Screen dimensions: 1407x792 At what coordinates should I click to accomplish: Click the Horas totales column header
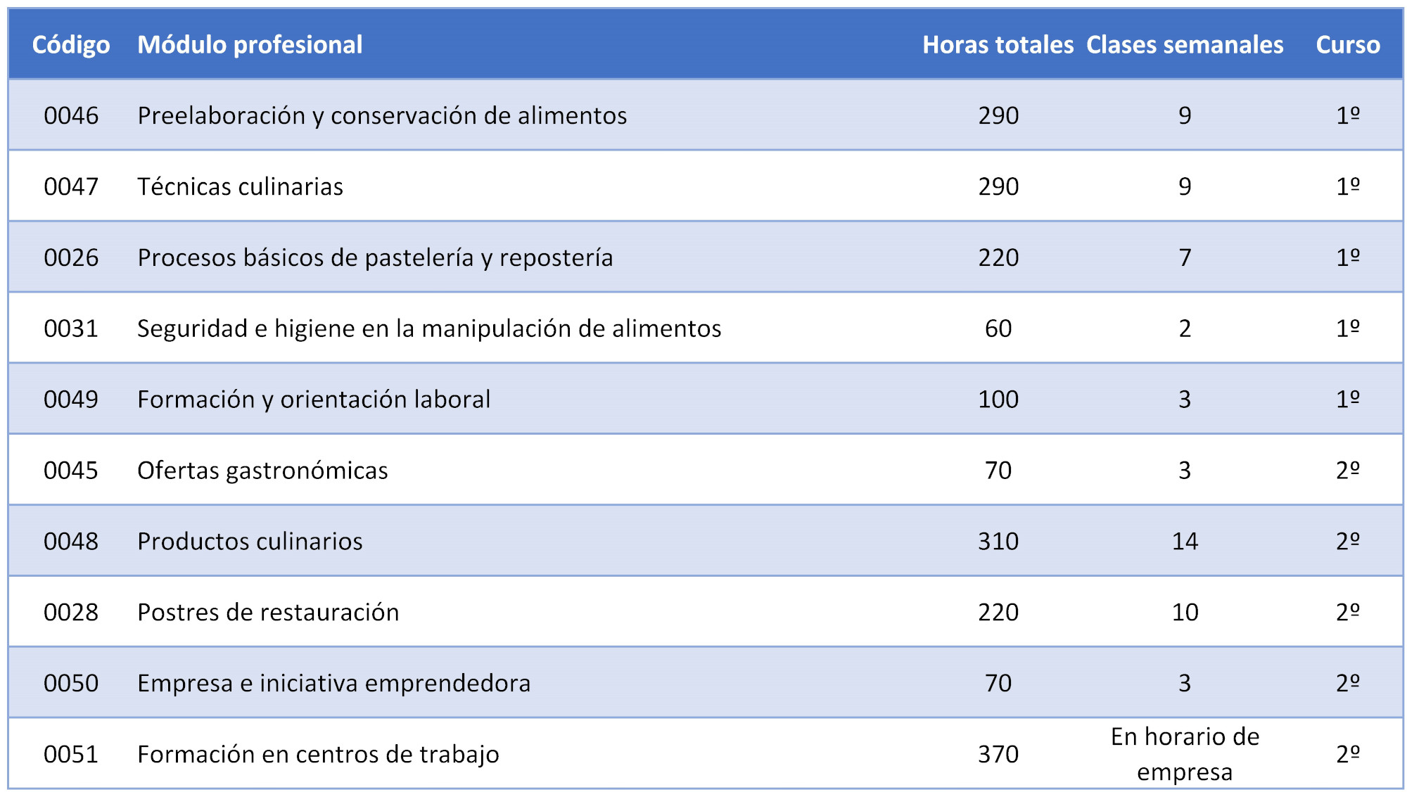pos(998,45)
